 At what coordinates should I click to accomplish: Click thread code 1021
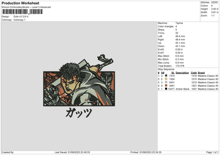click(x=194, y=86)
